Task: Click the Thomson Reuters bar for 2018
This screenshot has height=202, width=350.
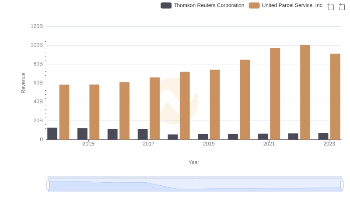Action: point(173,137)
